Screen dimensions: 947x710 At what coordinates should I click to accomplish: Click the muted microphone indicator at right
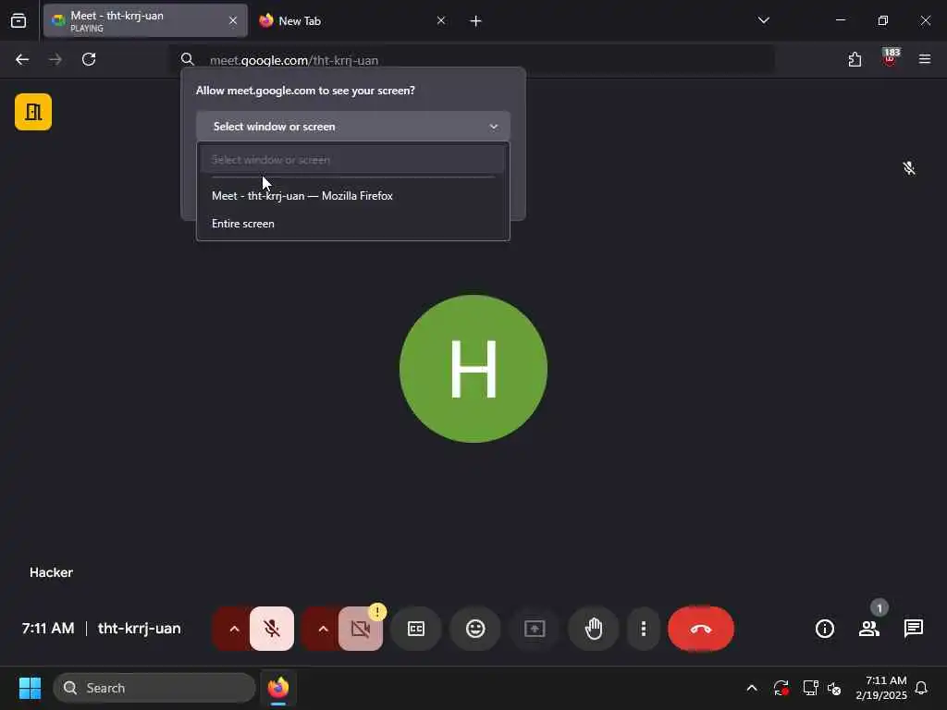coord(909,168)
